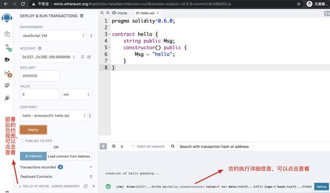
Task: Close the 01-hello.sol tab
Action: coord(158,13)
